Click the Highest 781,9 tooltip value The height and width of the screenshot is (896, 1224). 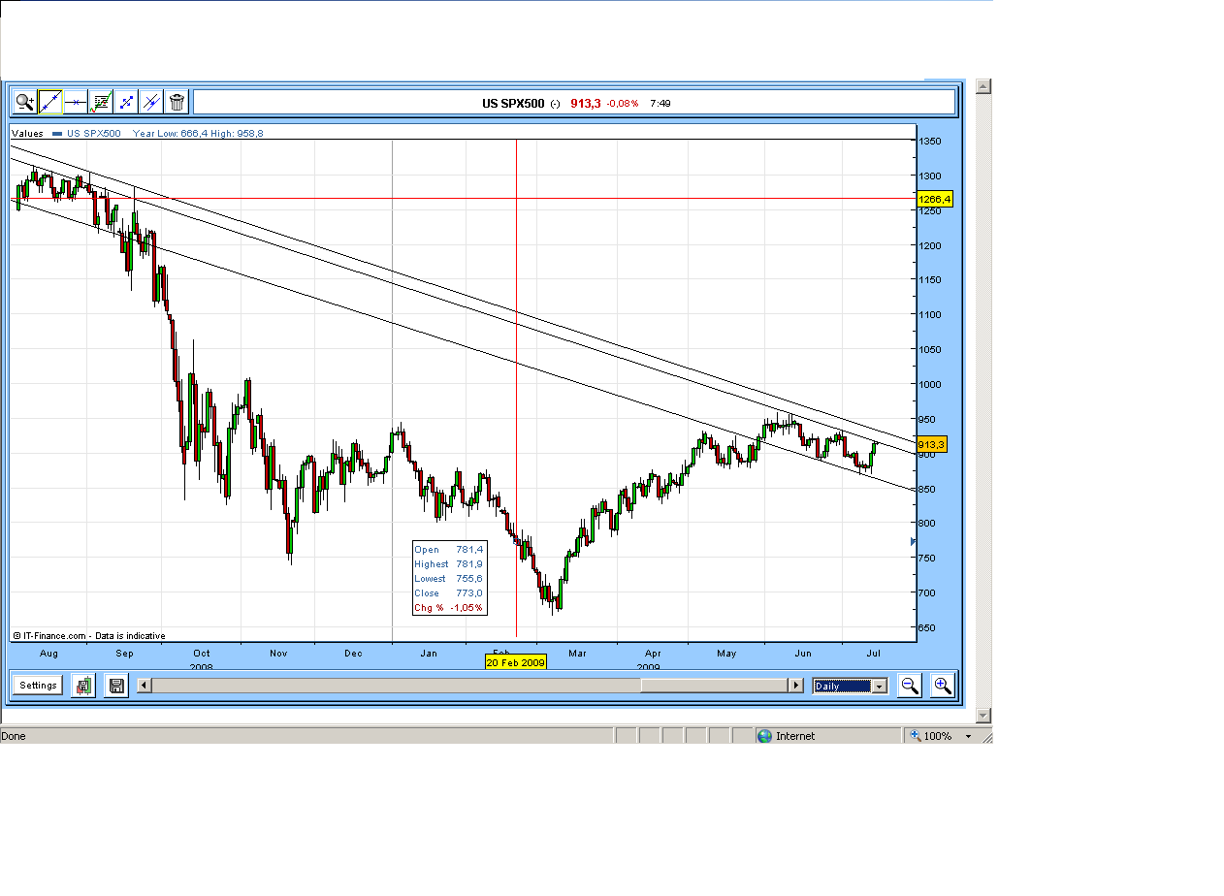(448, 564)
